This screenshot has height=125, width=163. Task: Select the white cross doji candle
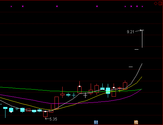tap(85, 95)
